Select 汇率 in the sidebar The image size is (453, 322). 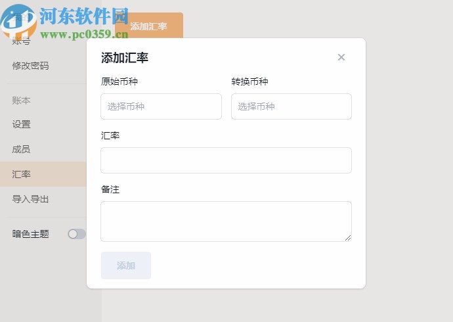coord(43,174)
